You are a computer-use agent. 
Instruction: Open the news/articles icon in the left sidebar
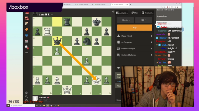[x=26, y=41]
